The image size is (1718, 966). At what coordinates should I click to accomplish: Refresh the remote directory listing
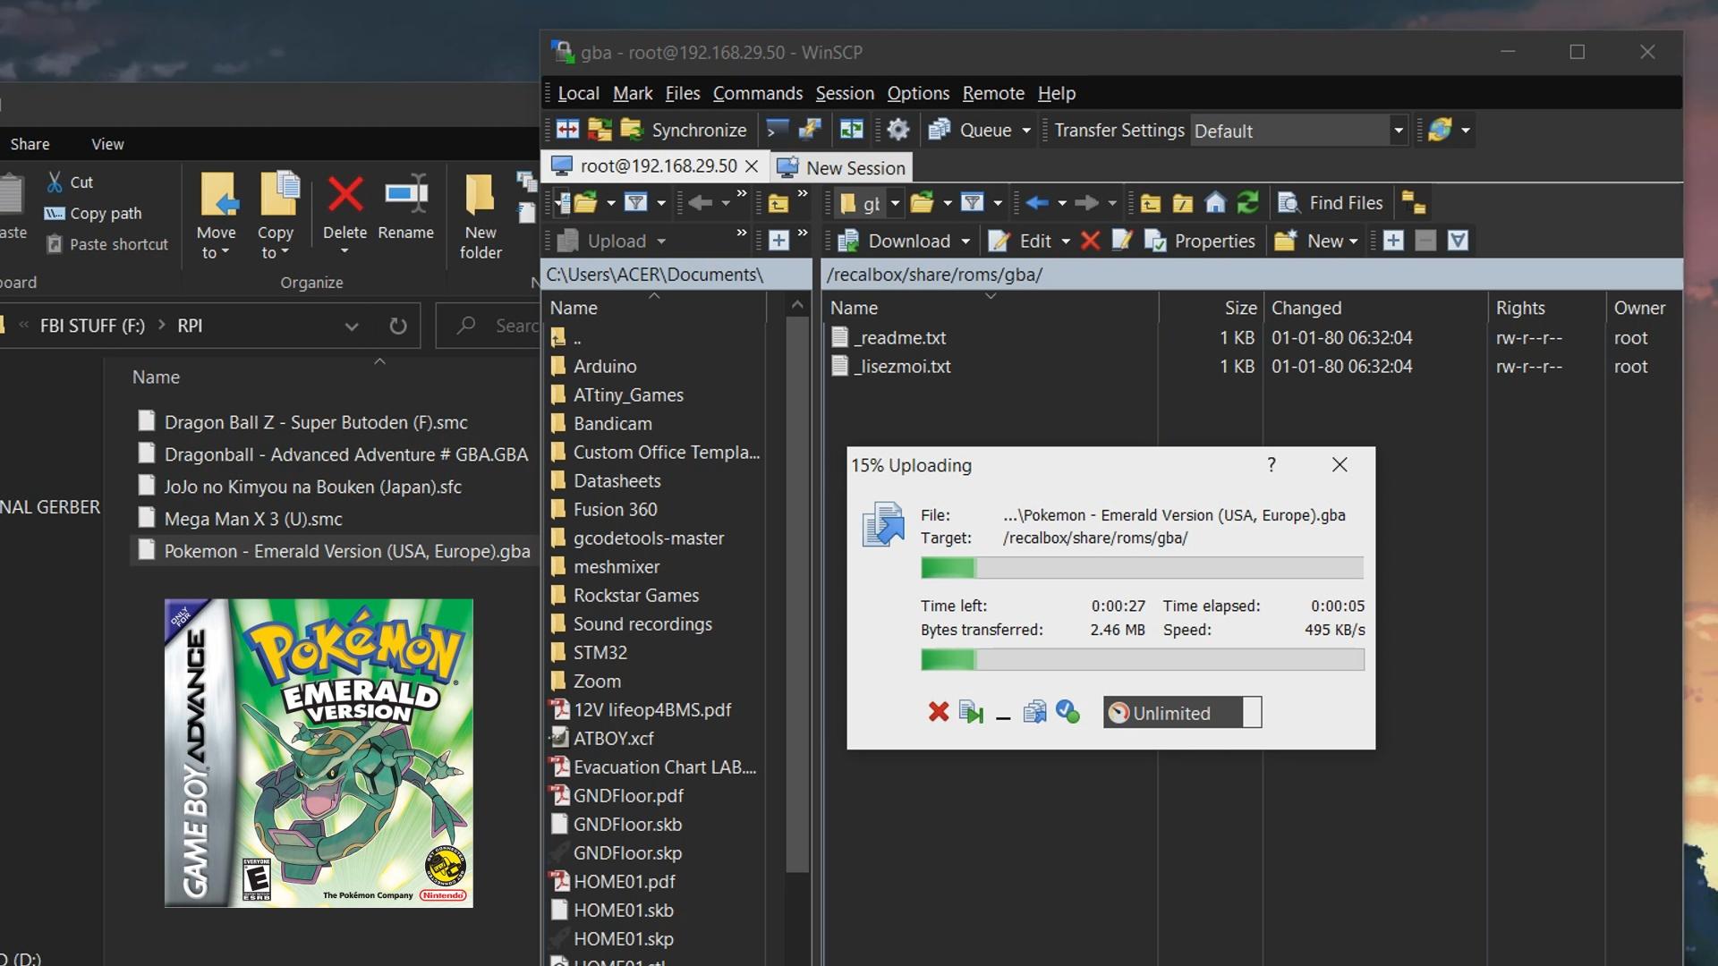1247,203
